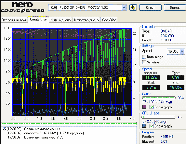
Task: Switch to the Эталонный тест tab
Action: pos(14,20)
